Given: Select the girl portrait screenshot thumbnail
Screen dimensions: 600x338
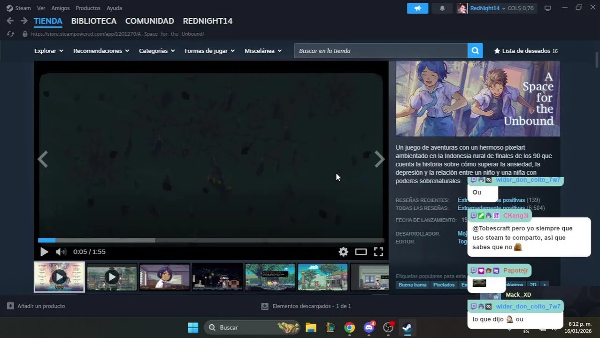Looking at the screenshot, I should (165, 277).
